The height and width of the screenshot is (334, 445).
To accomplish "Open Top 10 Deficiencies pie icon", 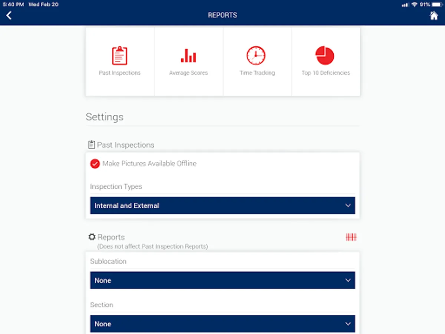I will (x=325, y=56).
